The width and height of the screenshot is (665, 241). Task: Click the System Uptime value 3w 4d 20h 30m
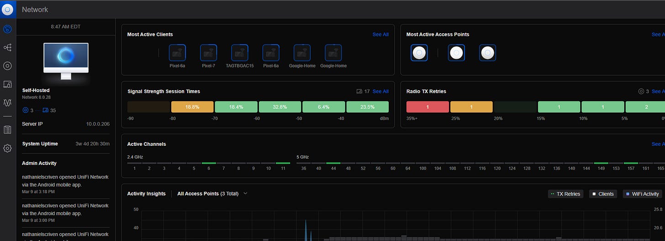92,144
